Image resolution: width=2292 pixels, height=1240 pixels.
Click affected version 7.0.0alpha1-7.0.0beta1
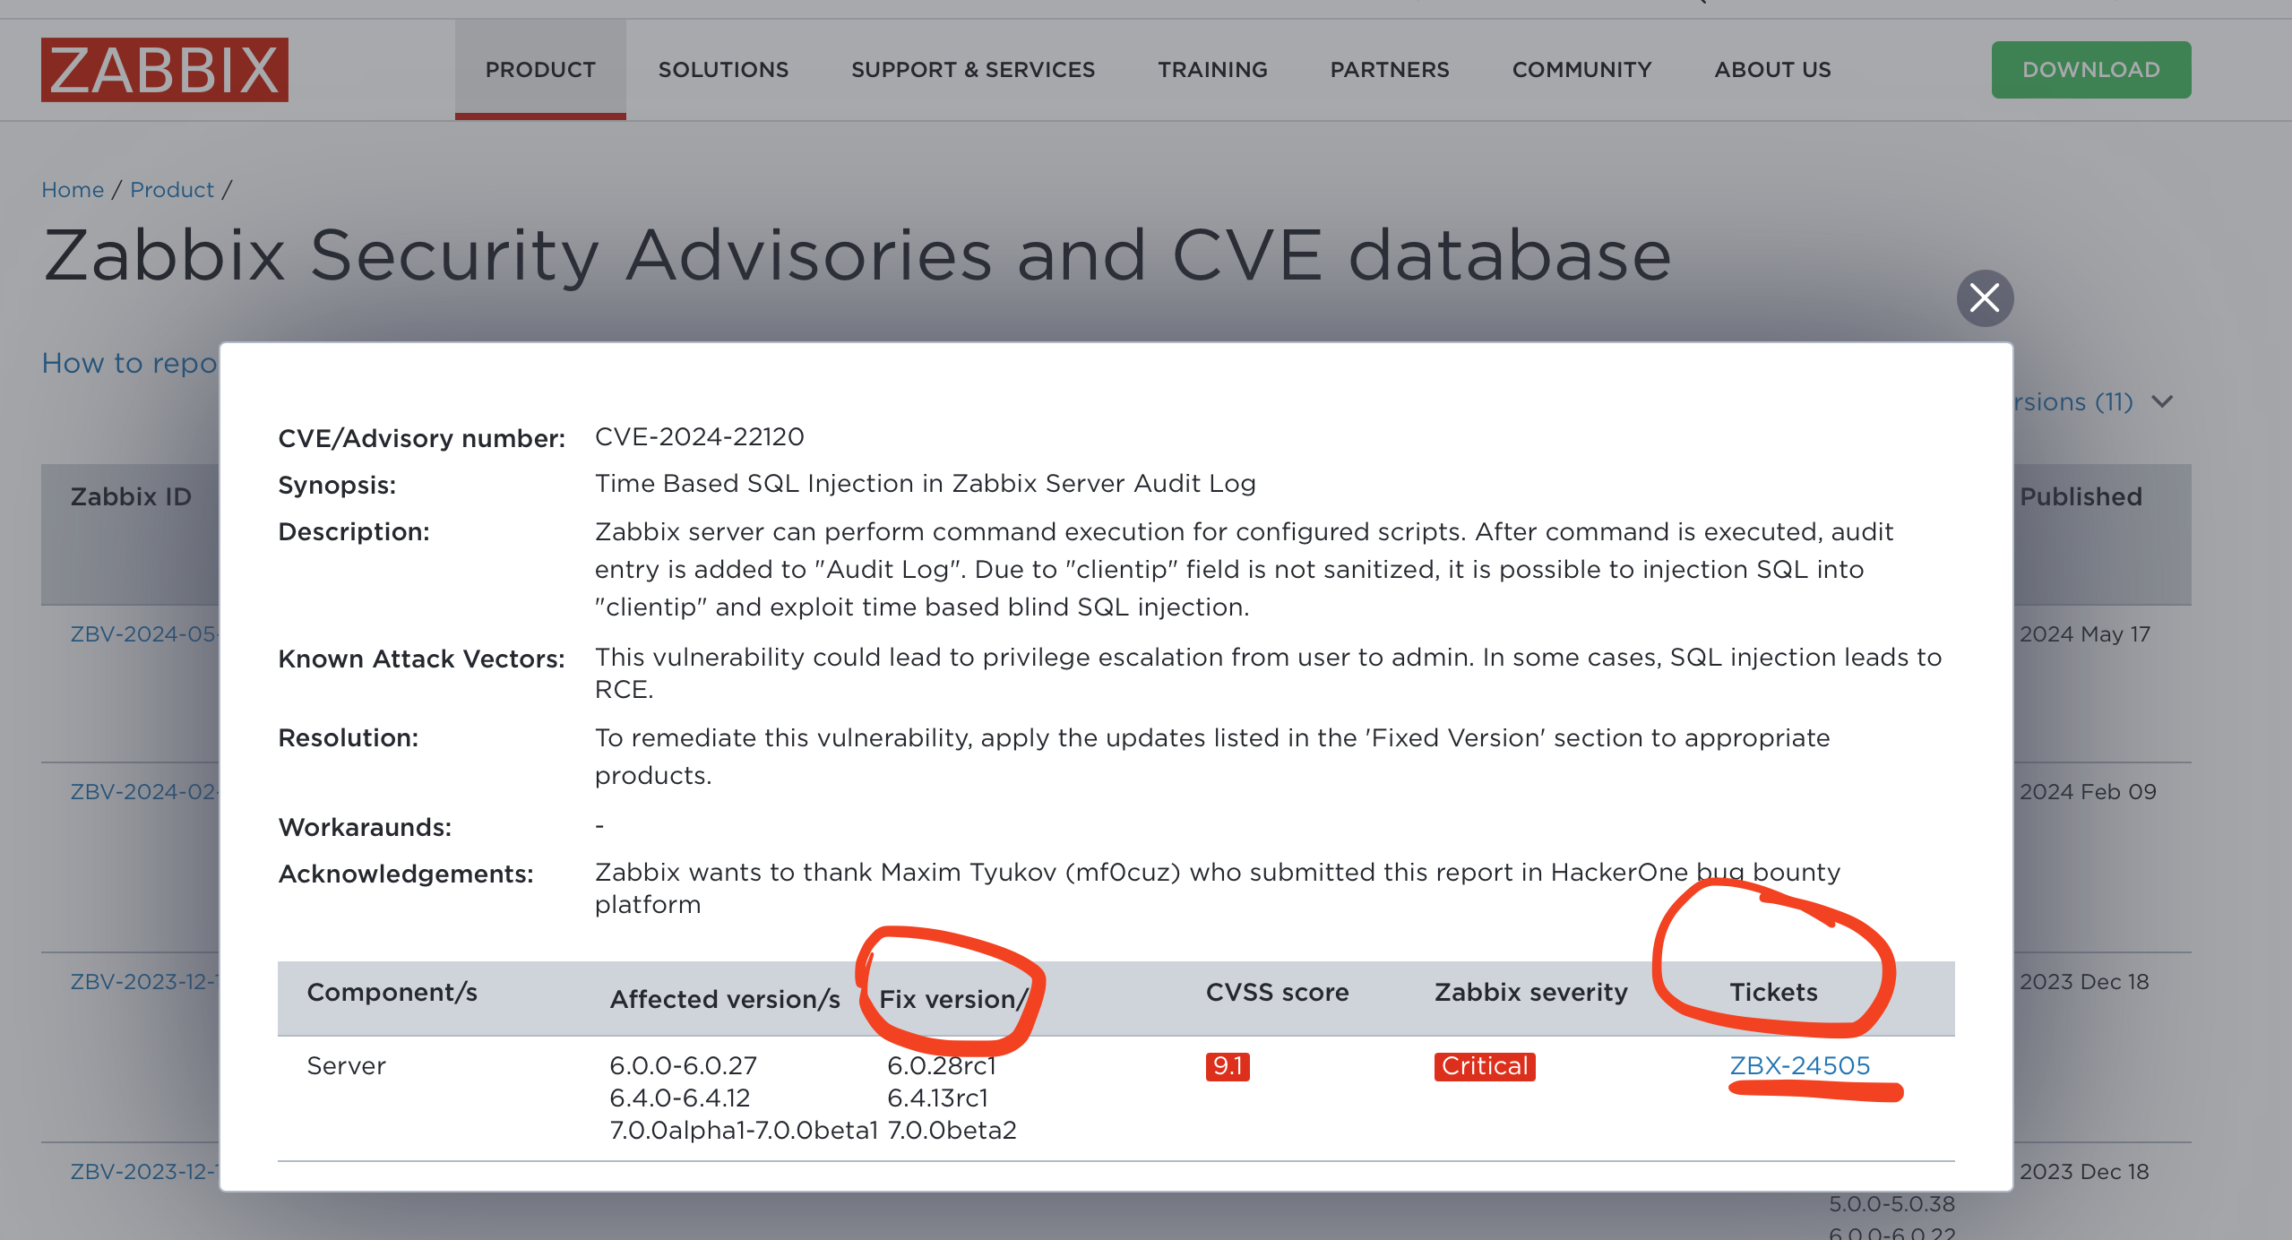tap(744, 1130)
